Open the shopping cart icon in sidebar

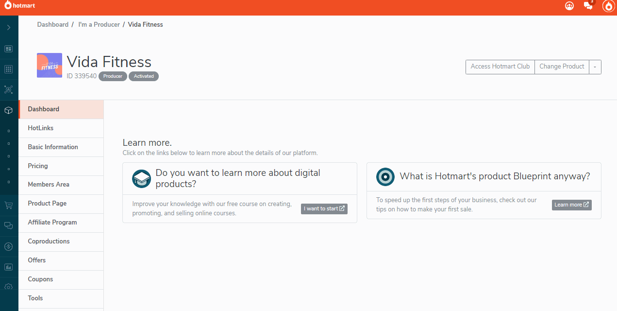9,206
